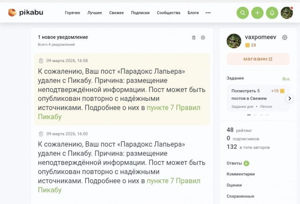
Task: Open profile settings gear next to vaxpomeev
Action: tap(285, 37)
